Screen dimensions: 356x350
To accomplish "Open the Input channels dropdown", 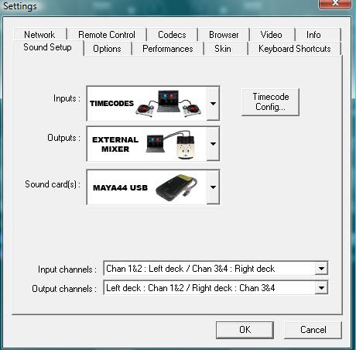I will tap(216, 269).
